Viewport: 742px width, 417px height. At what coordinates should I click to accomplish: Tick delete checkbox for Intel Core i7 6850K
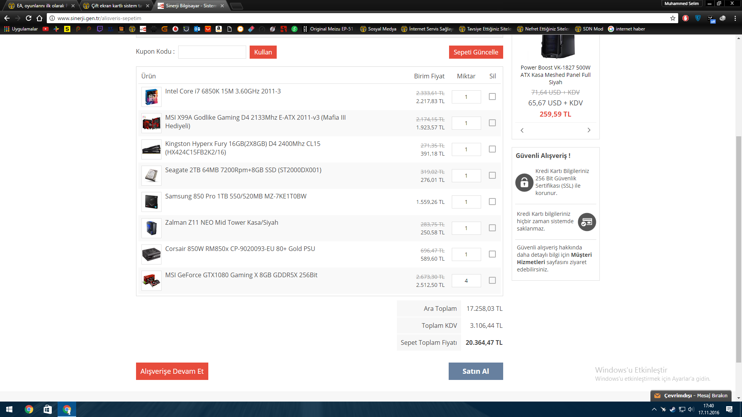(x=492, y=97)
